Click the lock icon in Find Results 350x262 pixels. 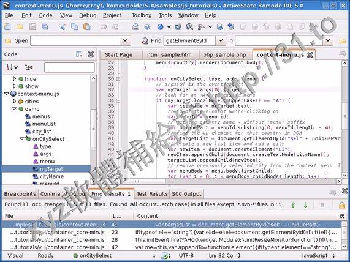(x=342, y=204)
